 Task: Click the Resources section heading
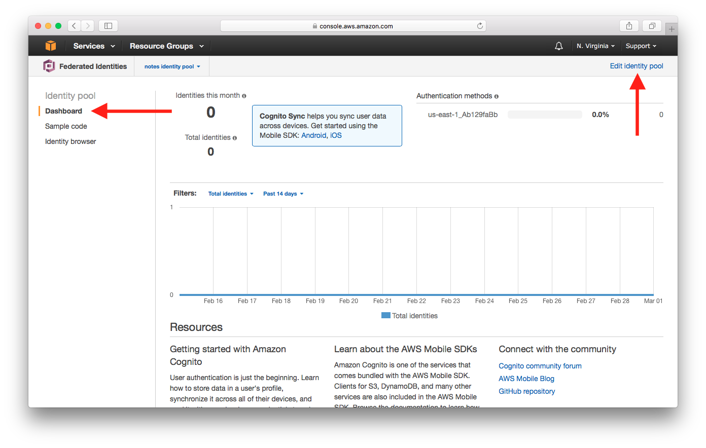tap(196, 327)
